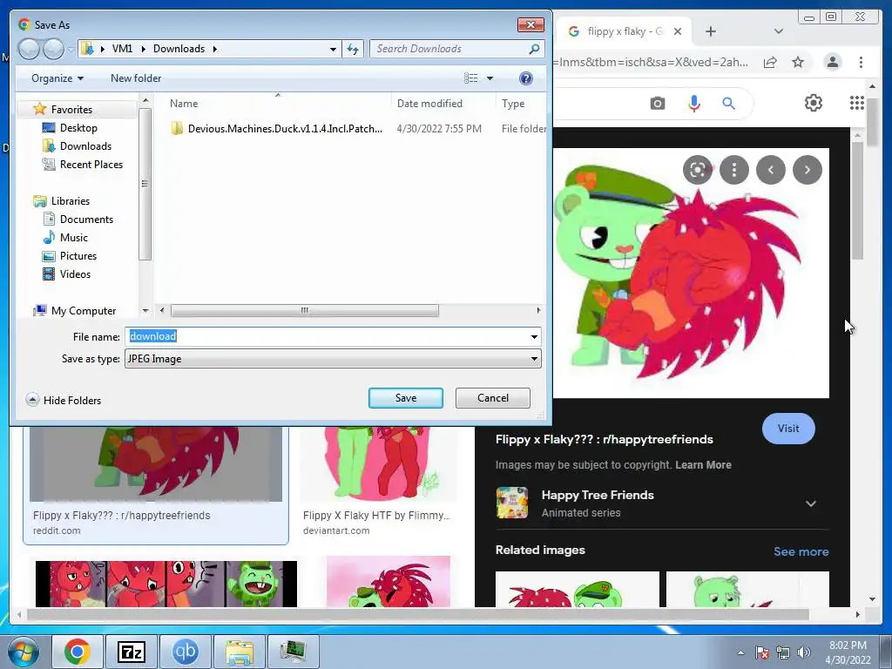
Task: Create a New folder
Action: (x=135, y=78)
